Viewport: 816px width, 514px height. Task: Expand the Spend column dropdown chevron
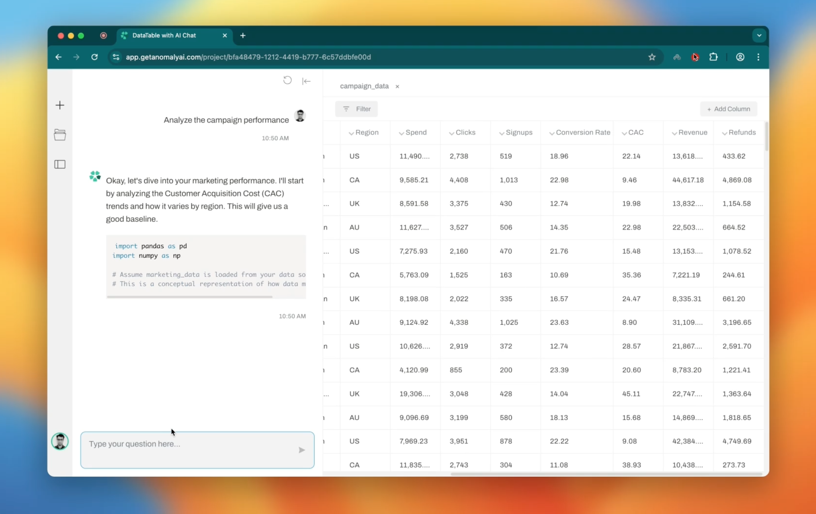[x=401, y=133]
